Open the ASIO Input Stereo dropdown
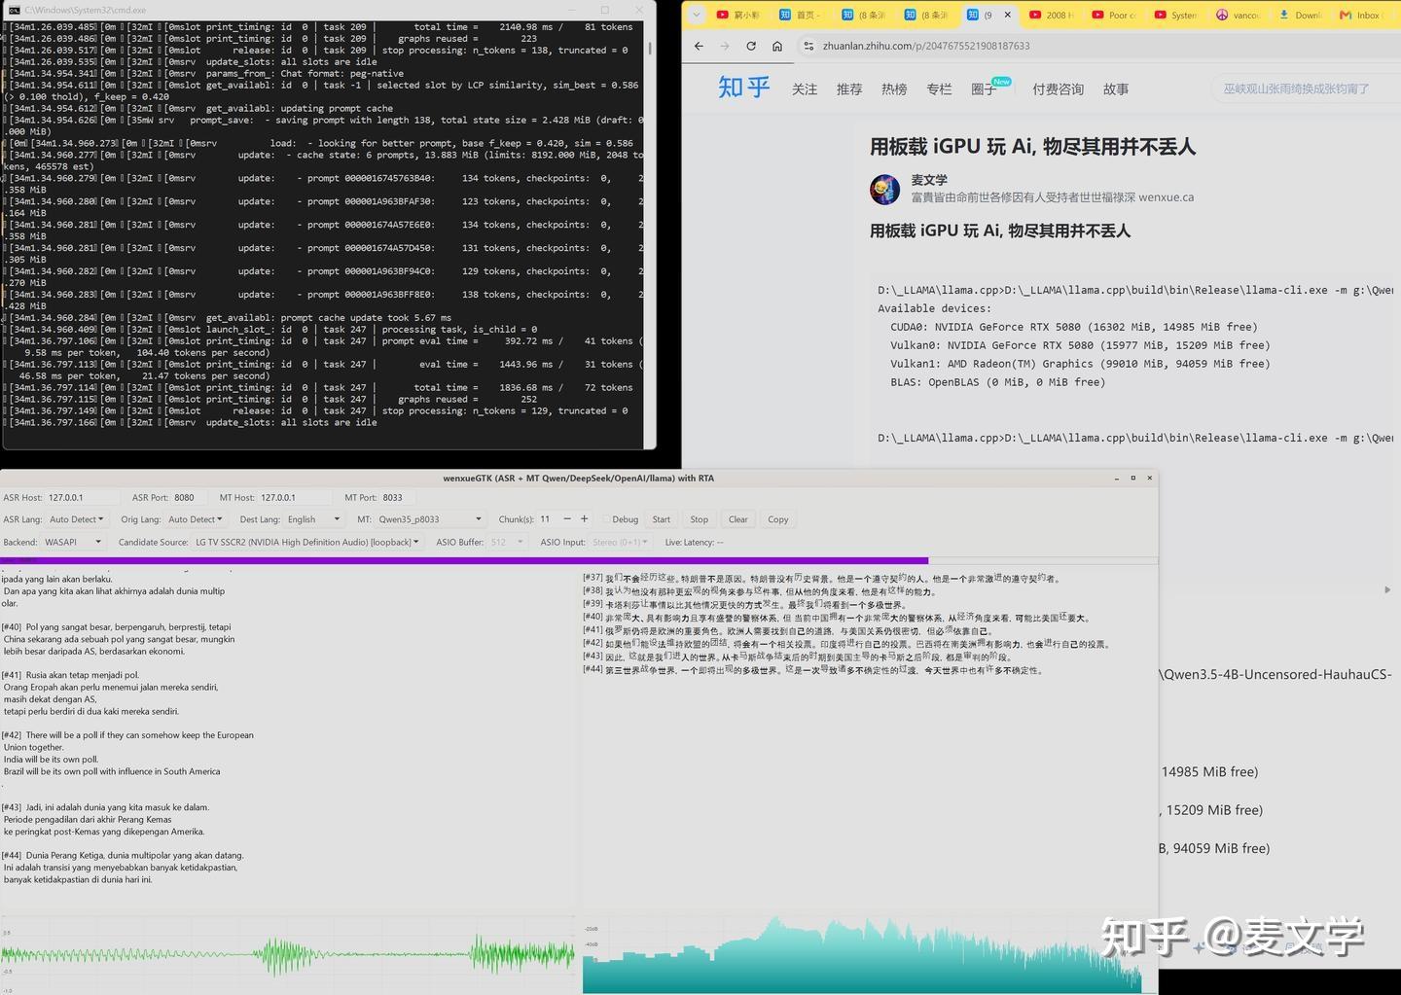The image size is (1401, 995). point(620,542)
